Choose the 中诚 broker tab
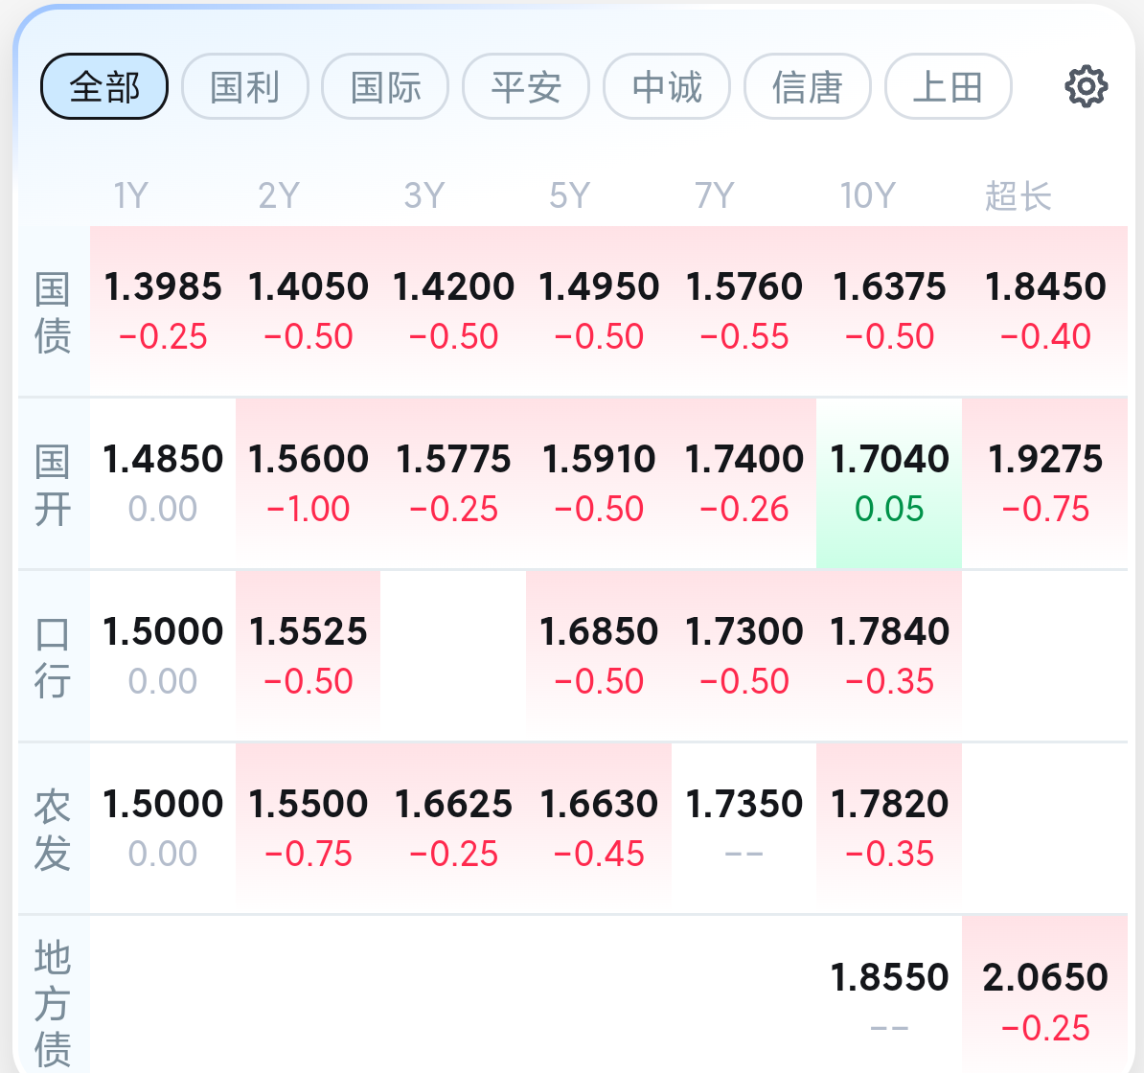Screen dimensions: 1144x1073 tap(667, 87)
